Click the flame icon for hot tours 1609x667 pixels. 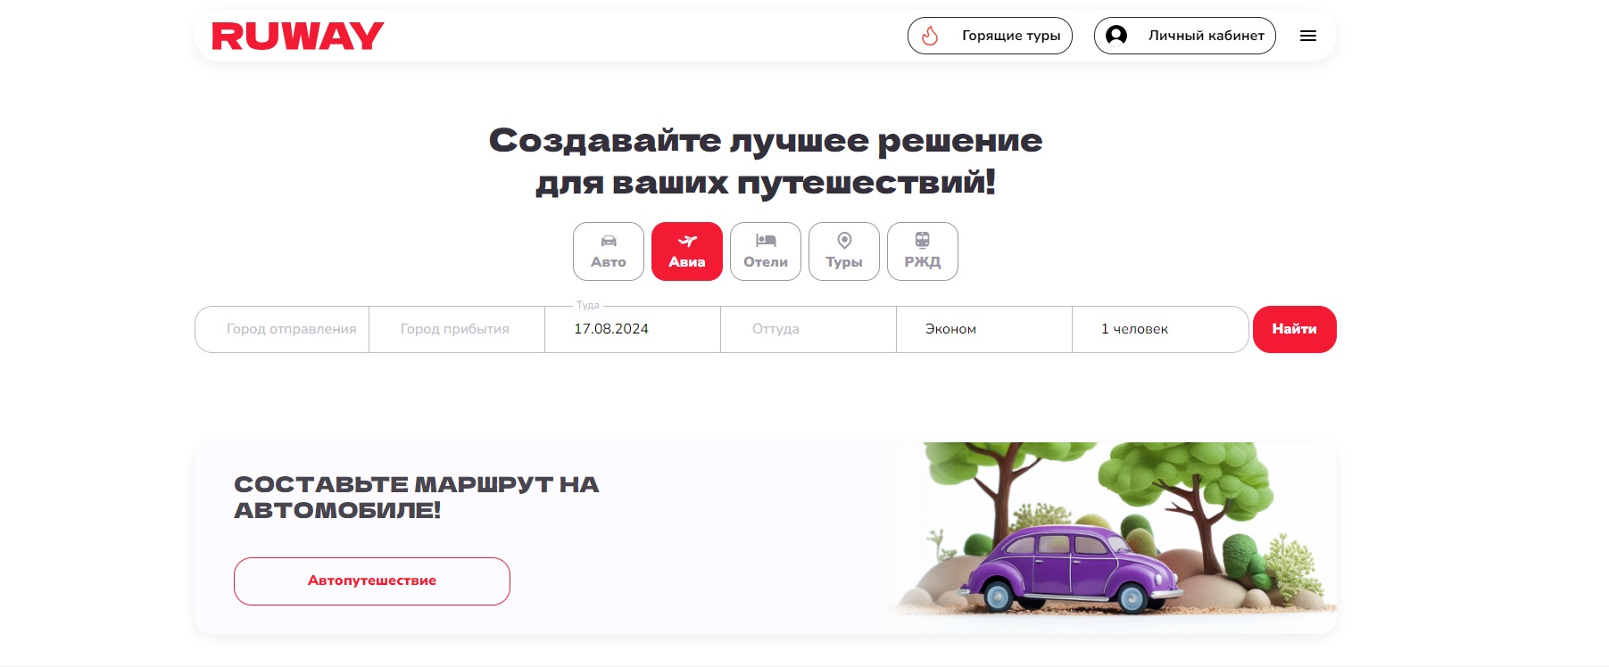tap(930, 36)
